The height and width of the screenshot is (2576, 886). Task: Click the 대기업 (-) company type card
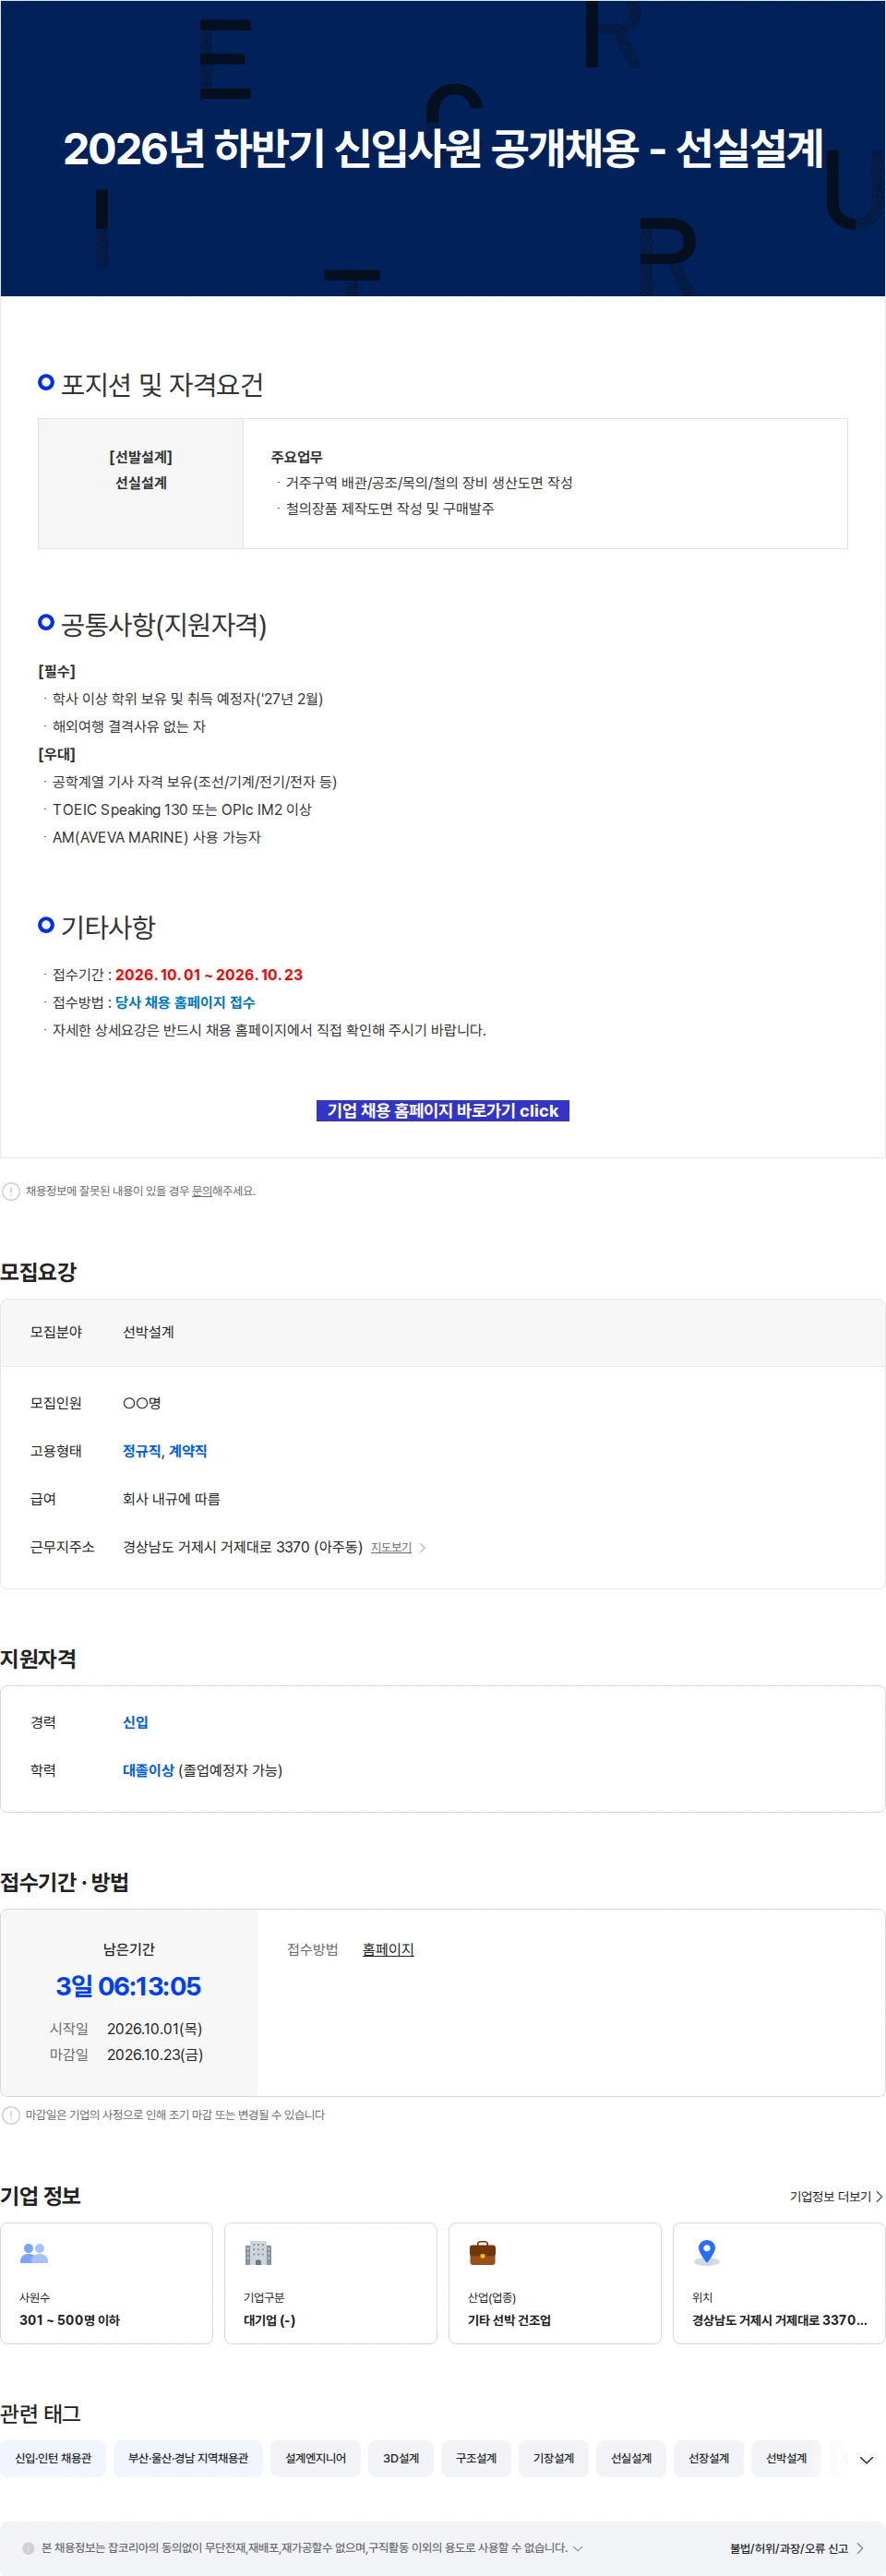[331, 2283]
